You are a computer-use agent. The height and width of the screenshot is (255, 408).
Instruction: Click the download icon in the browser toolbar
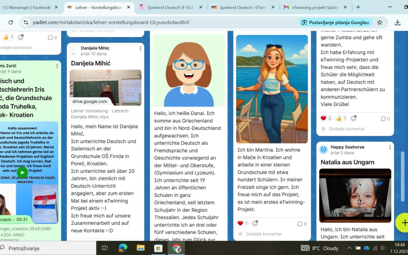(x=397, y=22)
